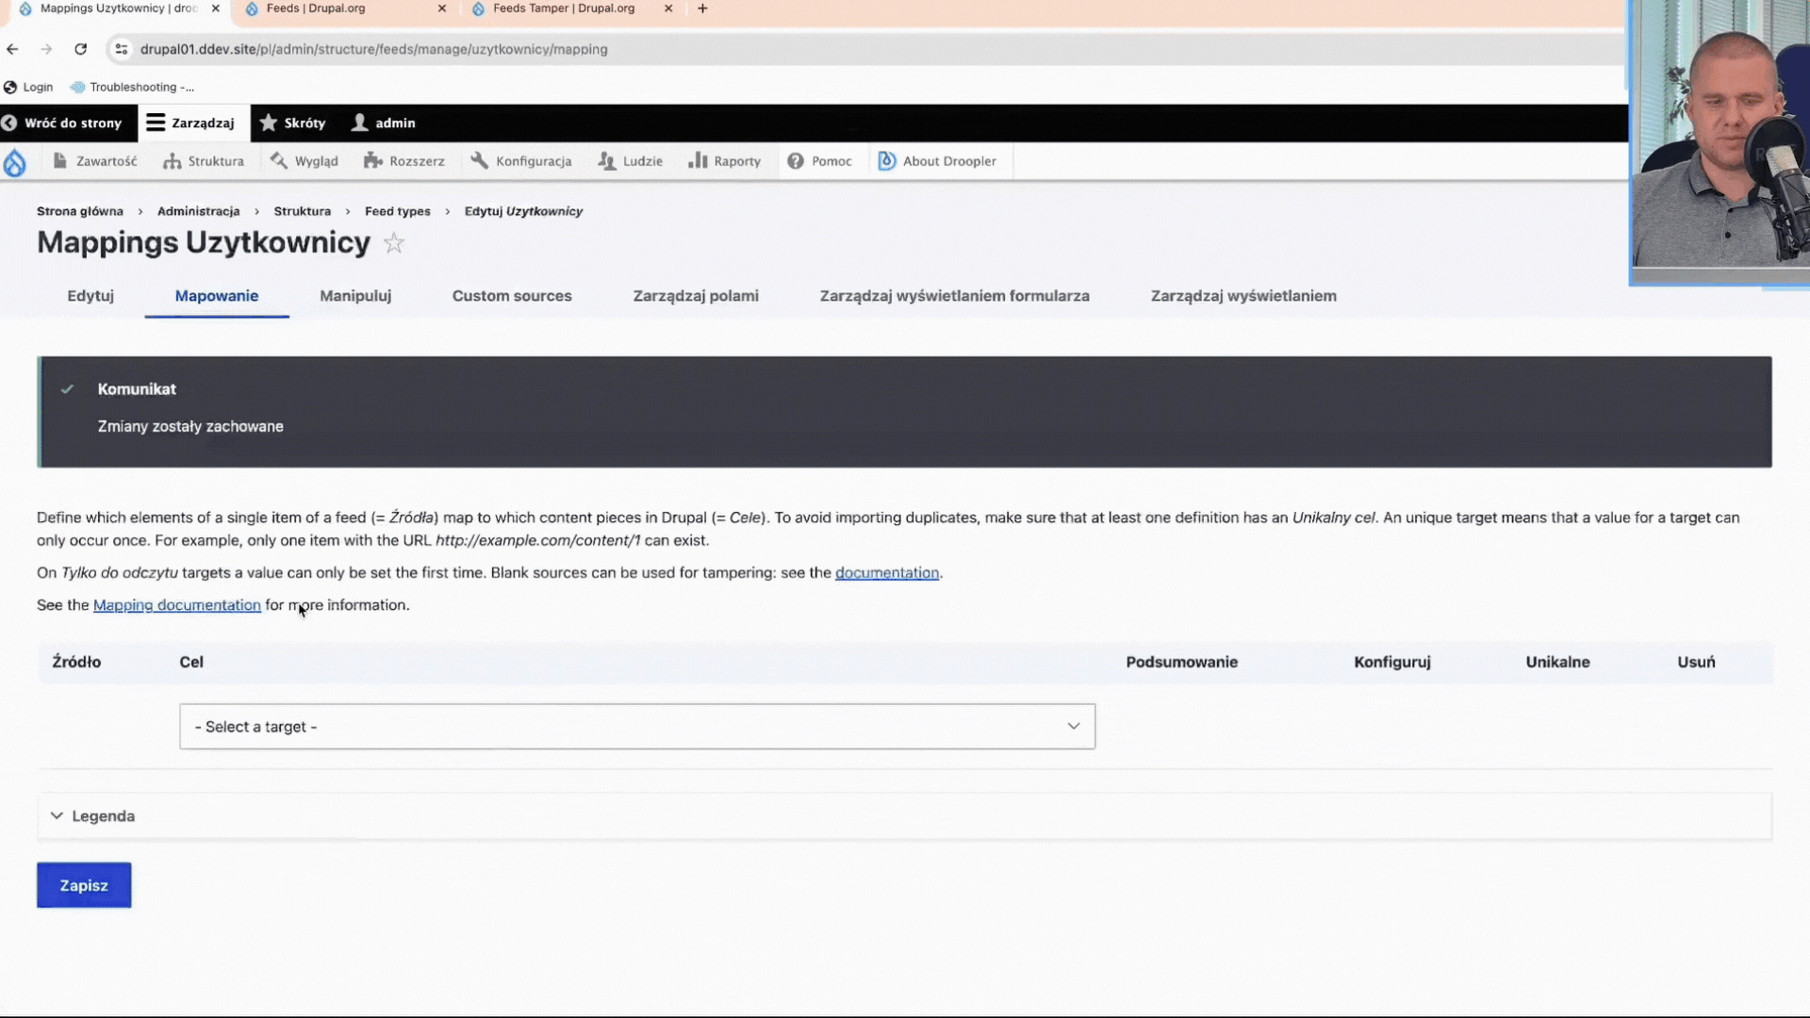The height and width of the screenshot is (1018, 1810).
Task: Click the checkmark Komunikat icon
Action: (x=69, y=387)
